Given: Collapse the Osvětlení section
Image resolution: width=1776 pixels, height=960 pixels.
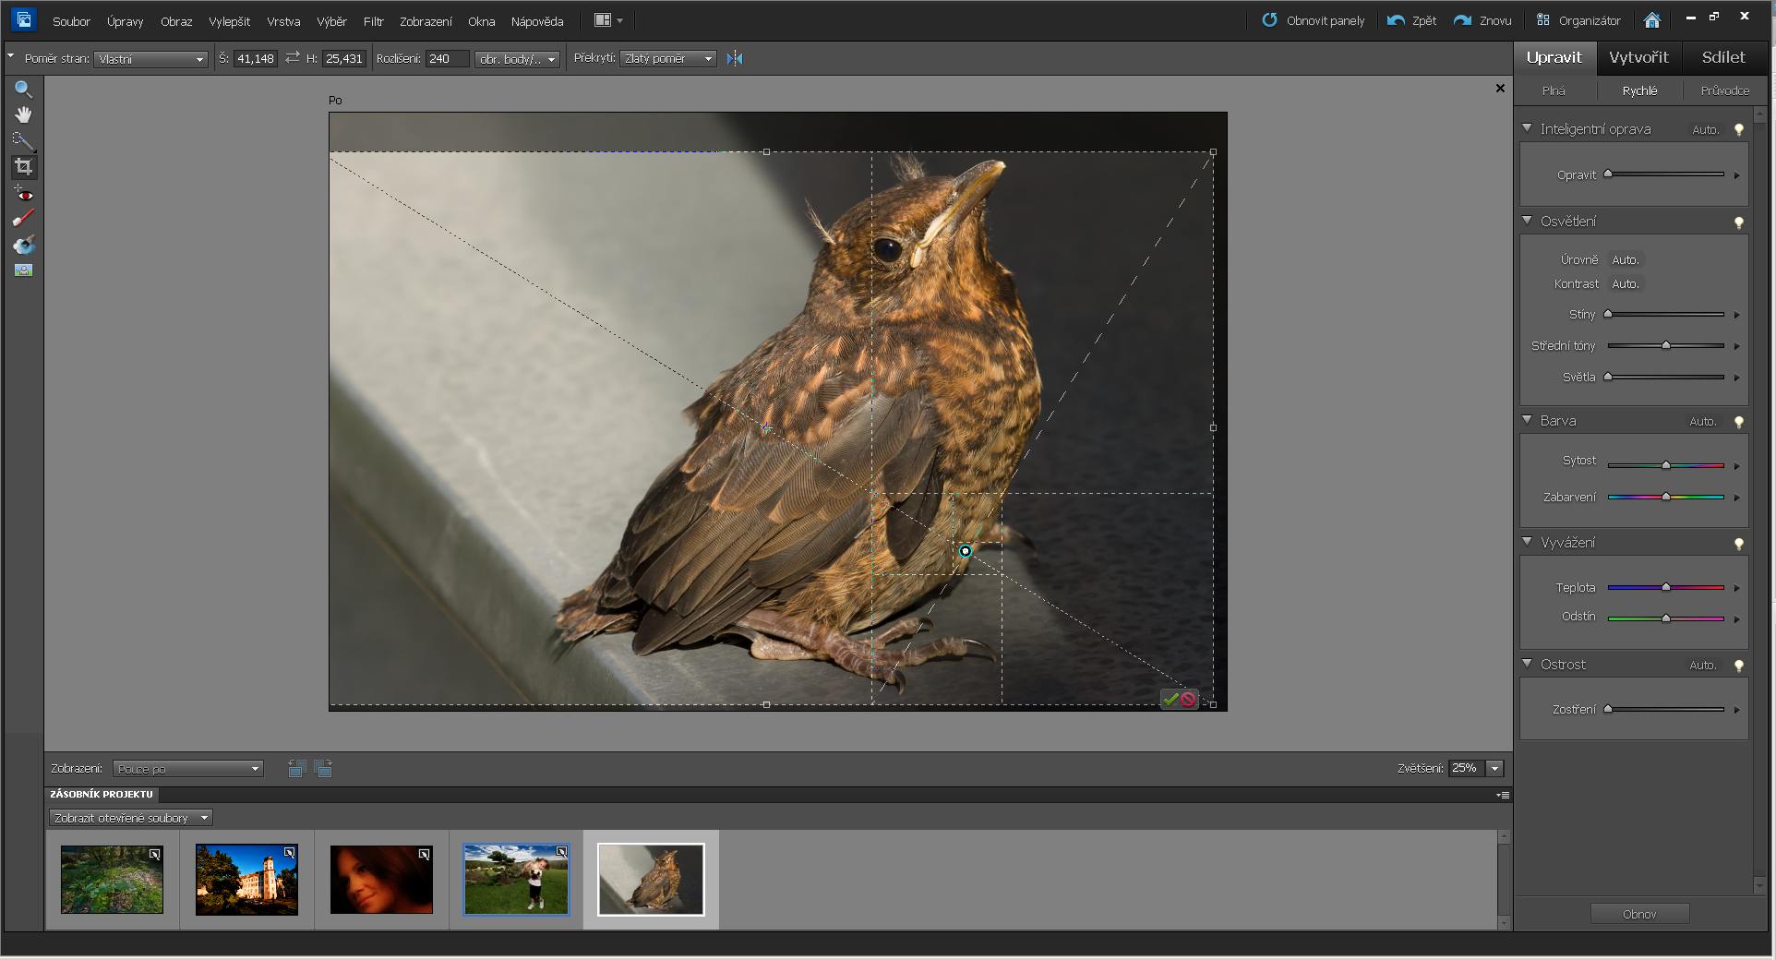Looking at the screenshot, I should click(x=1527, y=221).
